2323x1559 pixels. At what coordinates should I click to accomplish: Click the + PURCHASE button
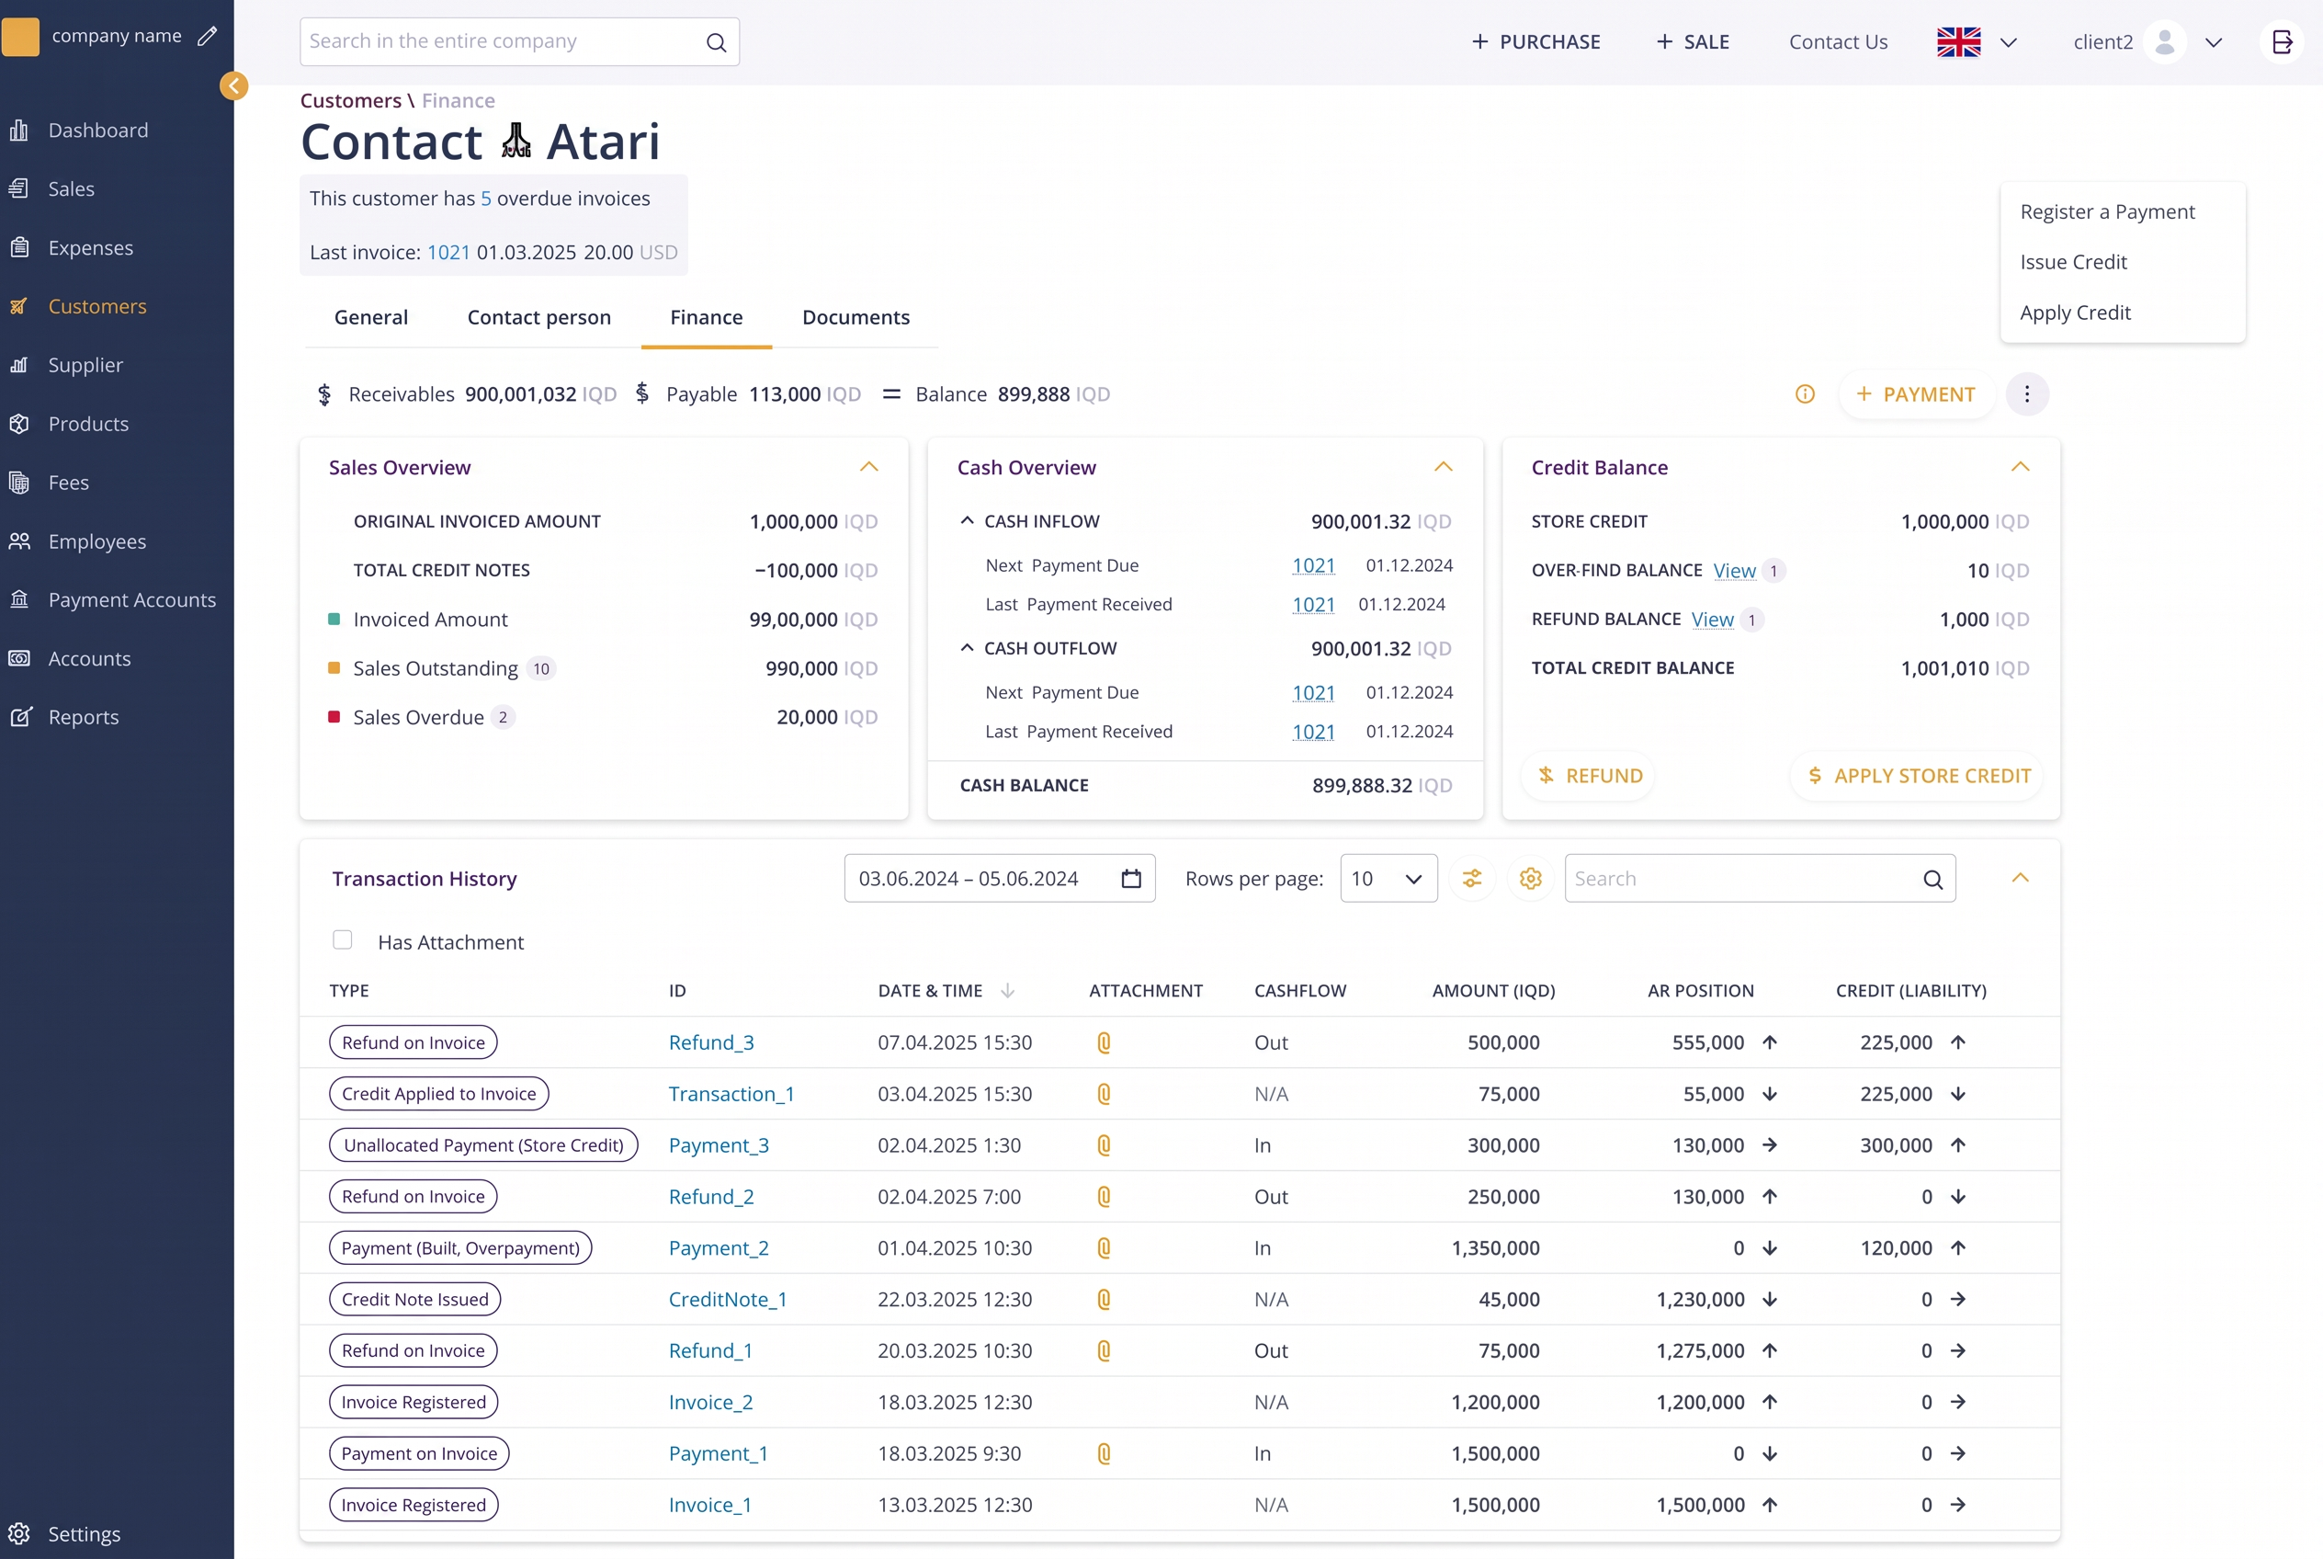(1535, 41)
